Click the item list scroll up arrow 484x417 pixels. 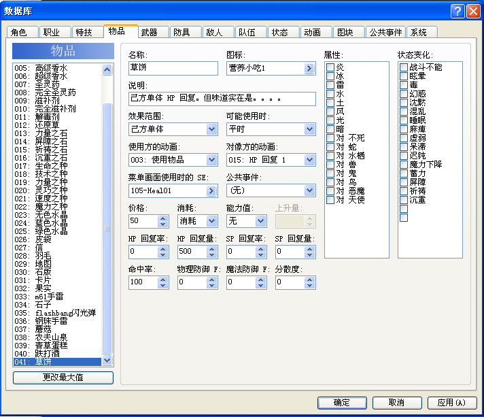tap(107, 69)
